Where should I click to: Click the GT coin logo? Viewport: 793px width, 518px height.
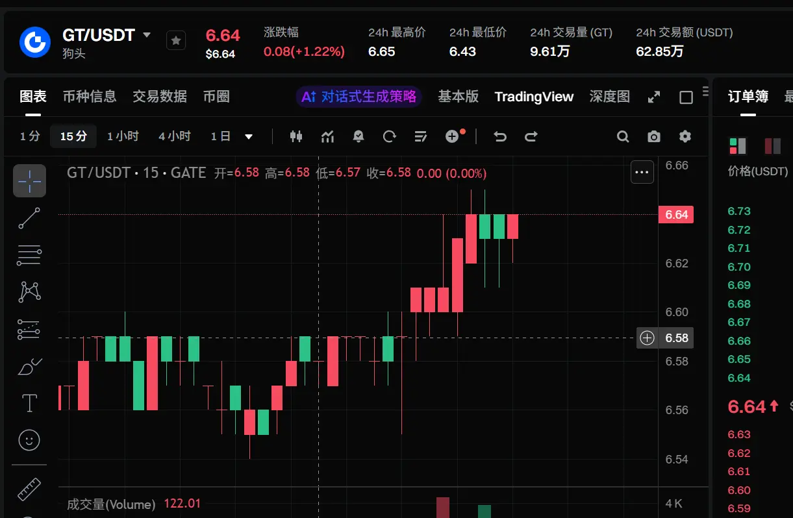(x=35, y=42)
